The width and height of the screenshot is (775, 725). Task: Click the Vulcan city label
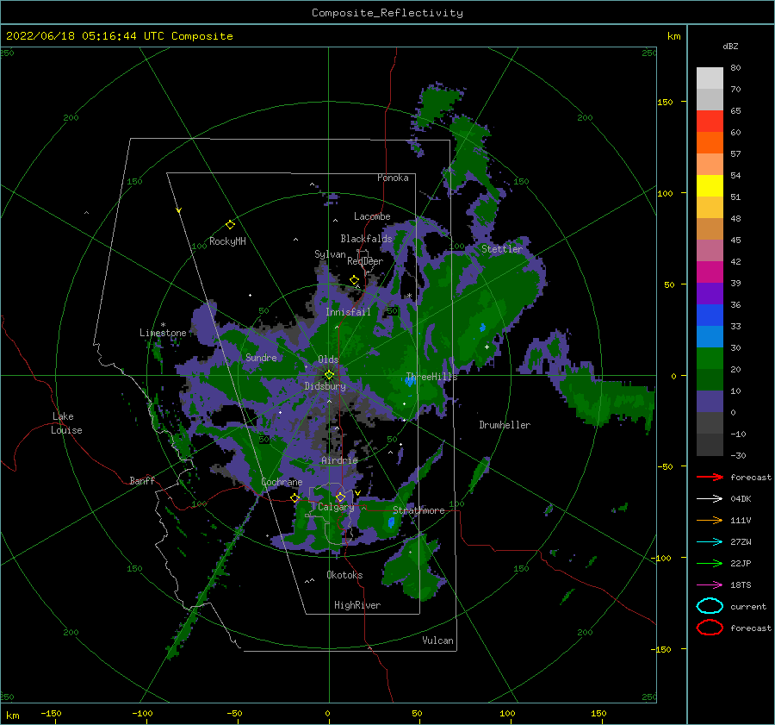click(x=438, y=641)
